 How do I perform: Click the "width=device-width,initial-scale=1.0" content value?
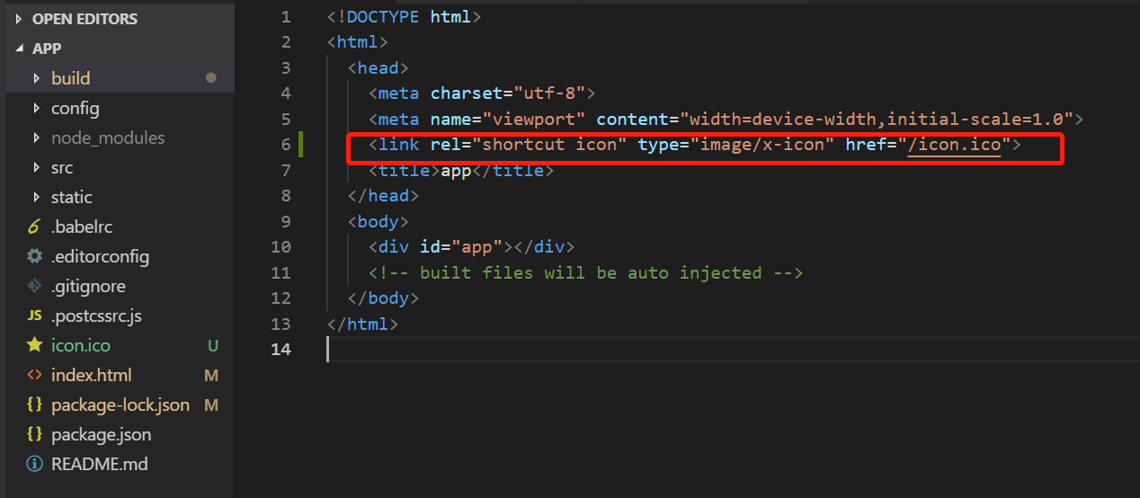point(877,119)
